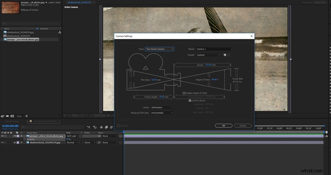Click the Angle of View value
The height and width of the screenshot is (175, 331).
pyautogui.click(x=214, y=80)
